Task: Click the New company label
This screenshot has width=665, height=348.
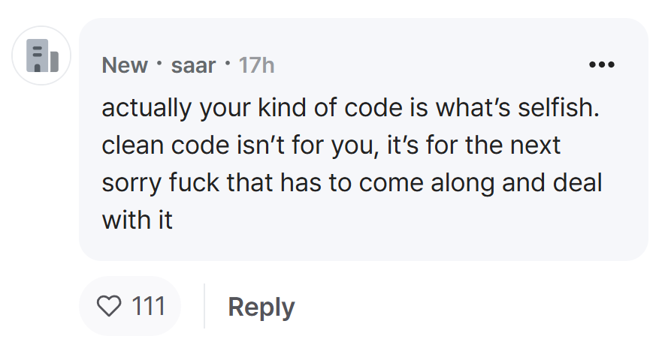Action: point(125,65)
